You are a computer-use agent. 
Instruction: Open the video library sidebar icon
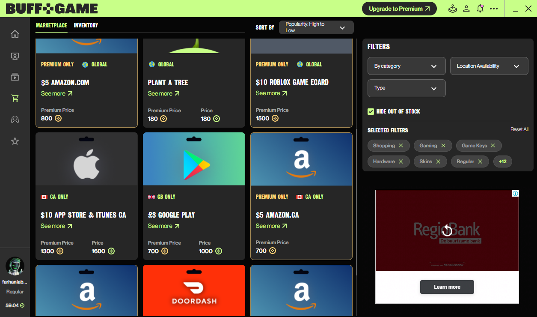15,77
